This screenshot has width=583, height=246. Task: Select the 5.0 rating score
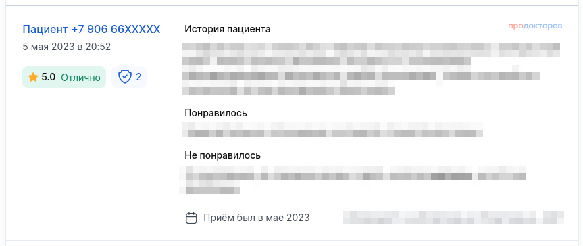click(49, 78)
